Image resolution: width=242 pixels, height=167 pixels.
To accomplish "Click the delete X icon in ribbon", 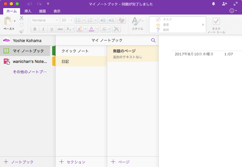I will [116, 29].
